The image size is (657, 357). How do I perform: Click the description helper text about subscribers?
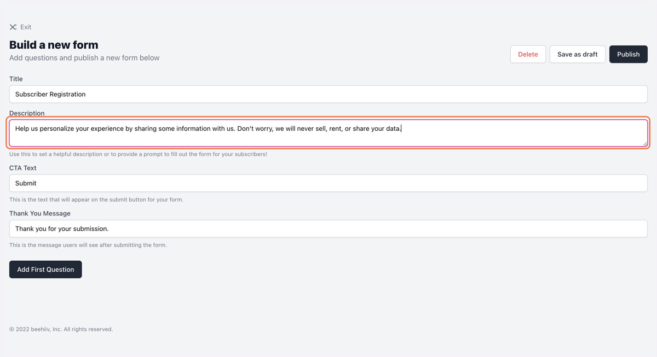(138, 154)
